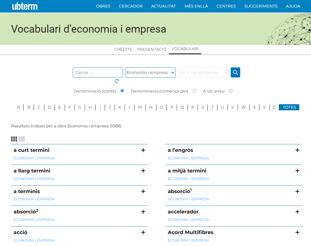Filter vocabulary by letter M
The height and width of the screenshot is (246, 311).
(x=140, y=107)
